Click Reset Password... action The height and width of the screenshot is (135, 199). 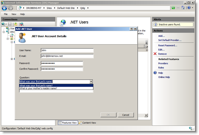(x=168, y=46)
